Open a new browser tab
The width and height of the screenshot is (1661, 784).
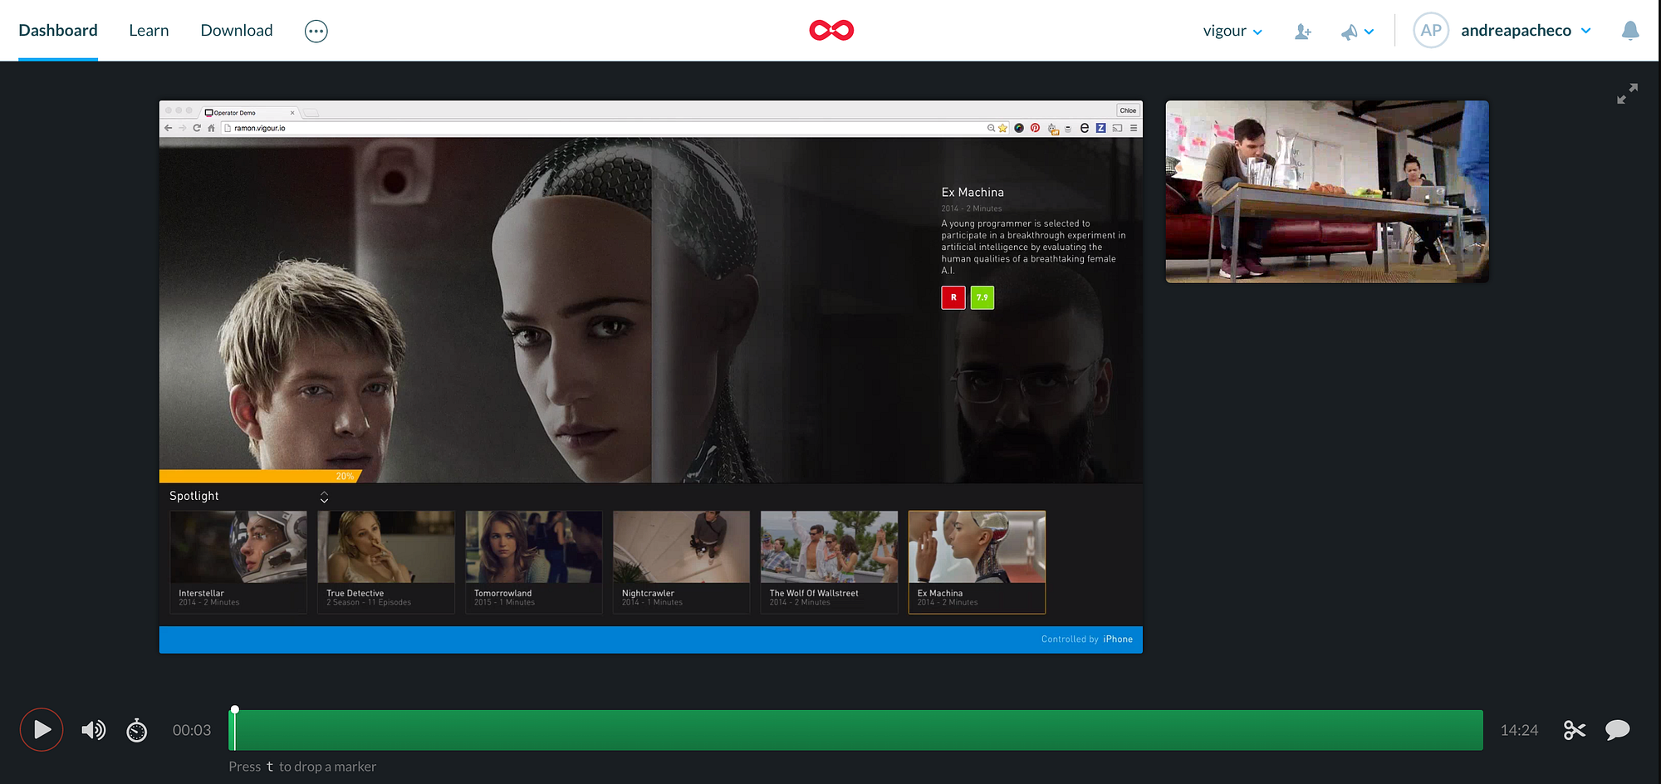tap(311, 113)
